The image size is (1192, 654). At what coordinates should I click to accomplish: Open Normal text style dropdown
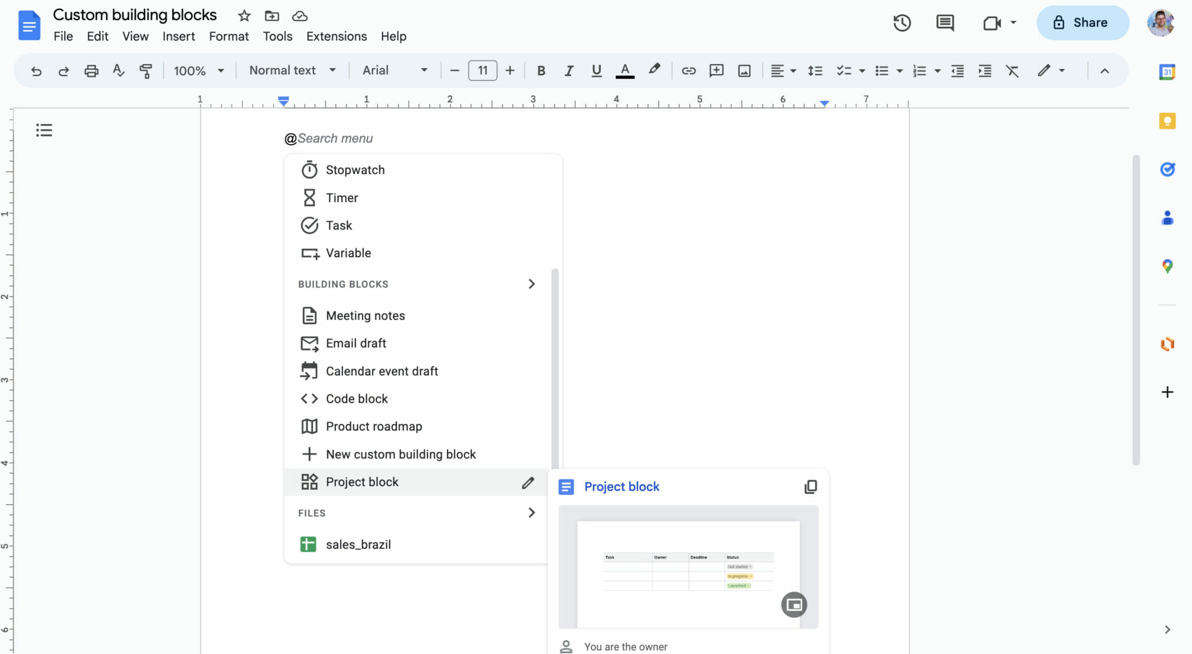click(x=293, y=71)
